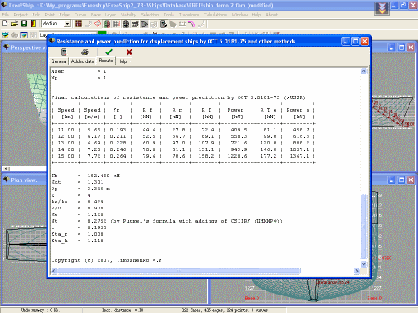Open the Layer menu

[x=110, y=15]
